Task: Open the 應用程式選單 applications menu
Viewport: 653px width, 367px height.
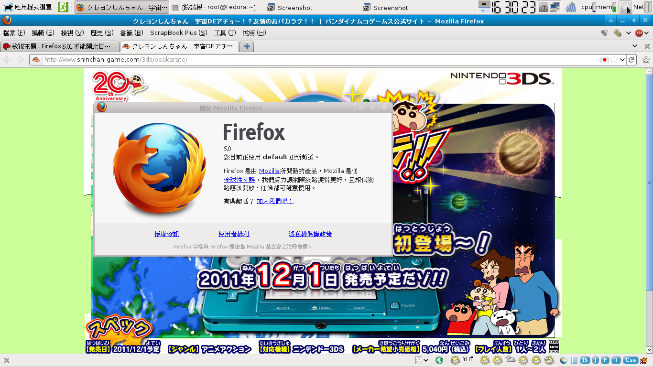Action: (28, 7)
